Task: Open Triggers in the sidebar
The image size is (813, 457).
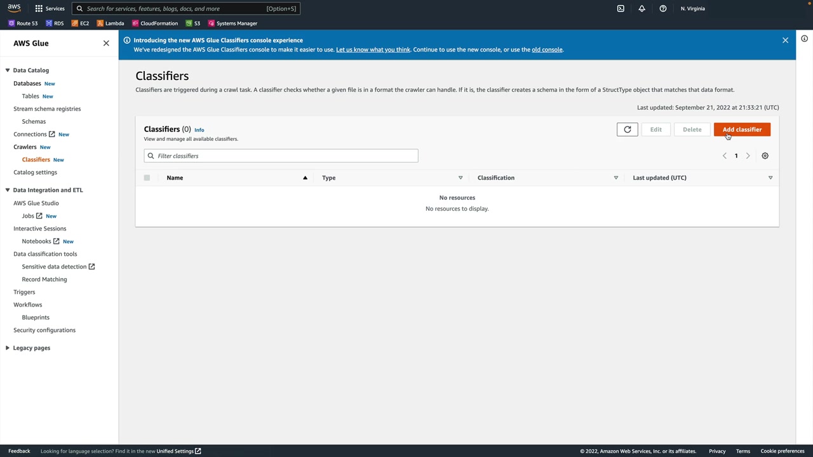Action: click(24, 292)
